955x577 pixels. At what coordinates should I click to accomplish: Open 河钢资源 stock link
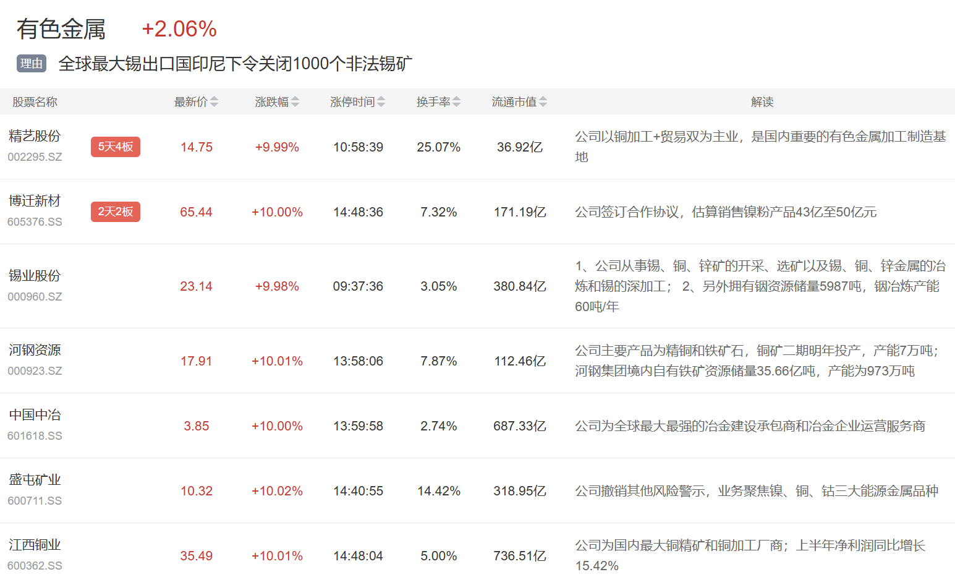click(35, 350)
